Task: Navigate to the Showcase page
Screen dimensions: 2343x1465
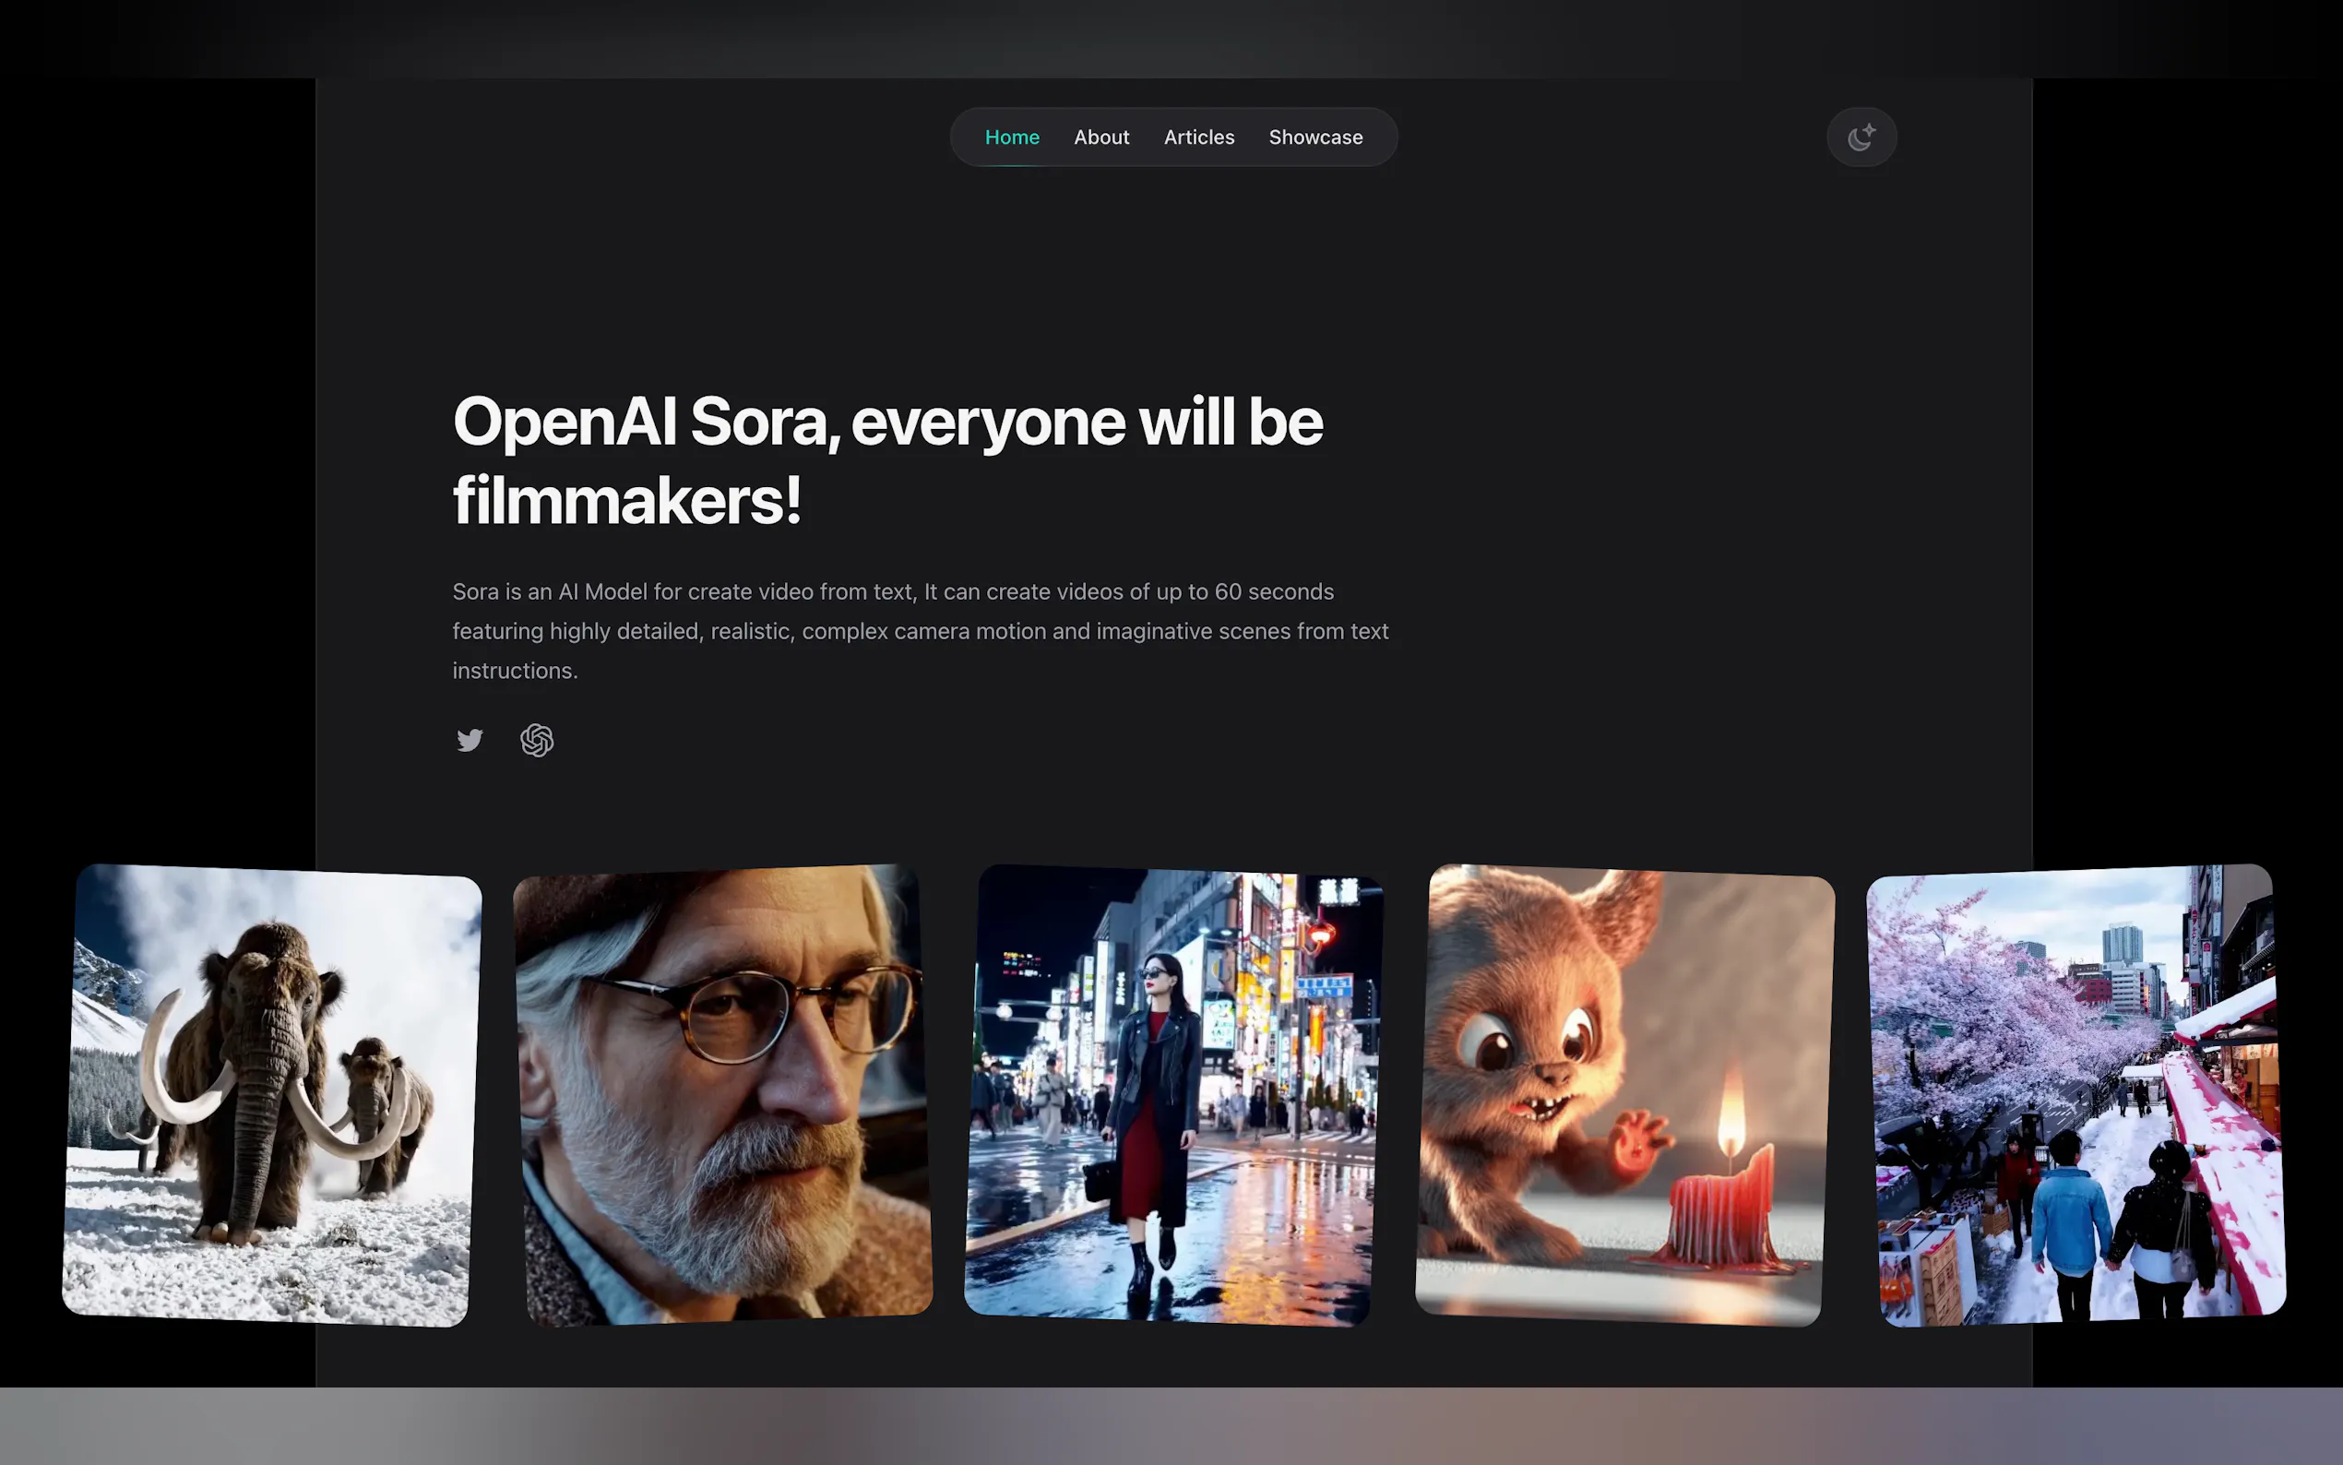Action: 1315,137
